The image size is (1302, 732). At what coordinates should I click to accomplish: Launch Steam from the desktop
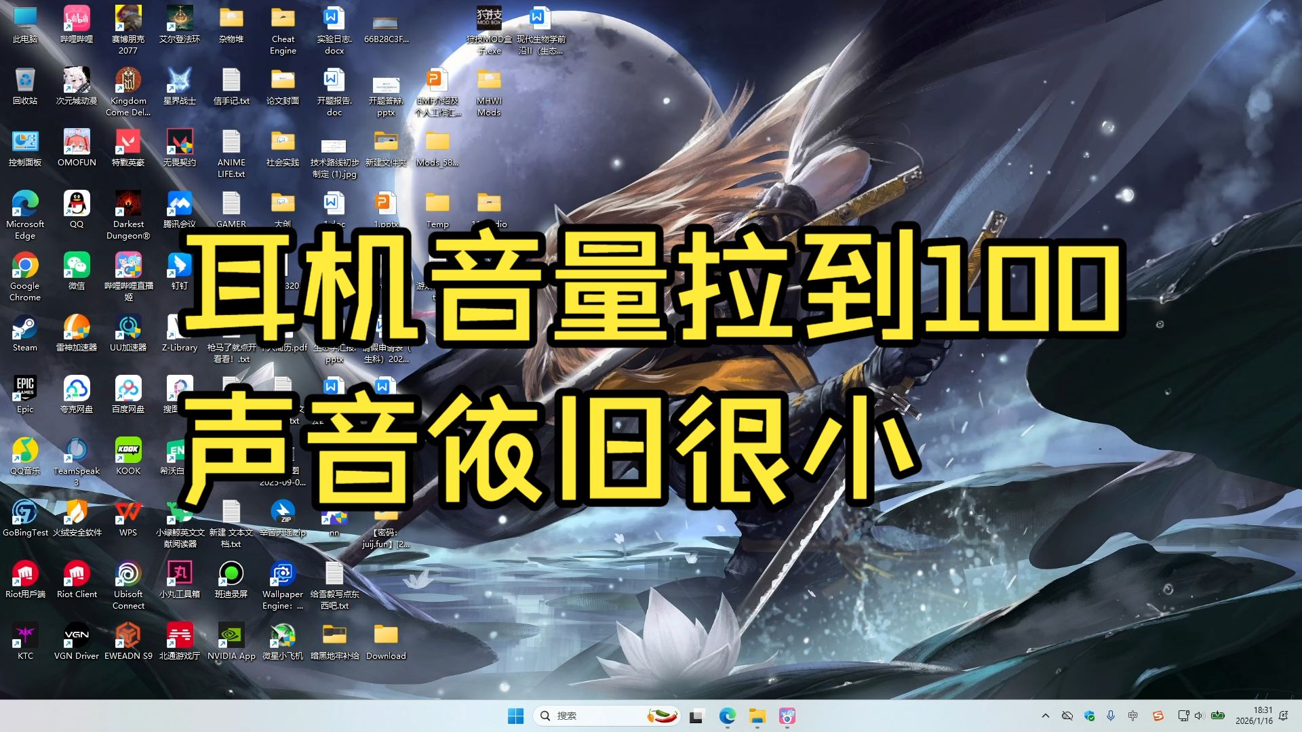[25, 333]
